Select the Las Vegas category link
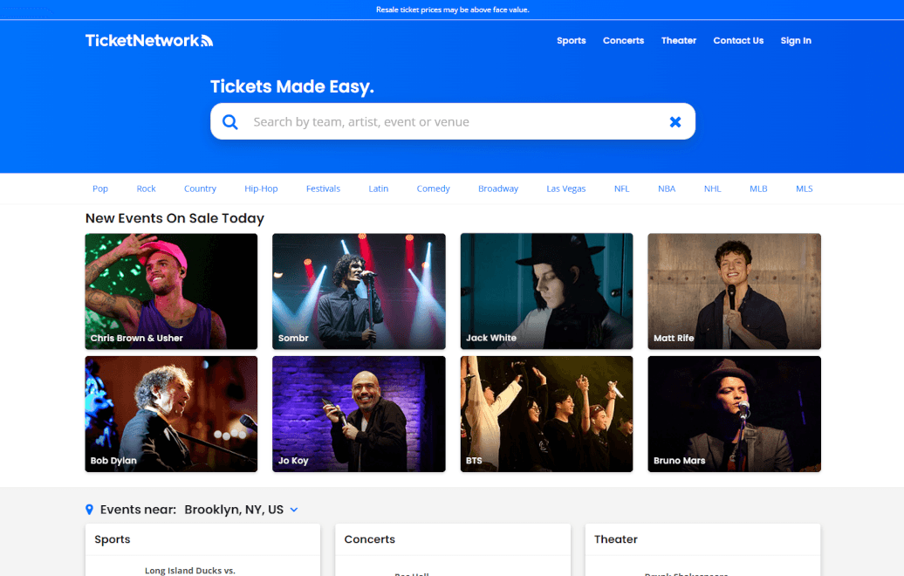This screenshot has width=904, height=576. (x=566, y=189)
